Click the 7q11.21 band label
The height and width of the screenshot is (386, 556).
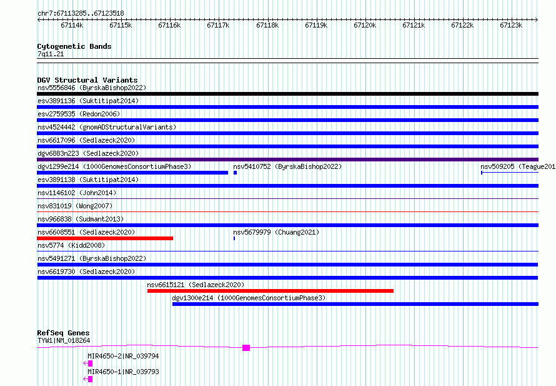[x=51, y=54]
